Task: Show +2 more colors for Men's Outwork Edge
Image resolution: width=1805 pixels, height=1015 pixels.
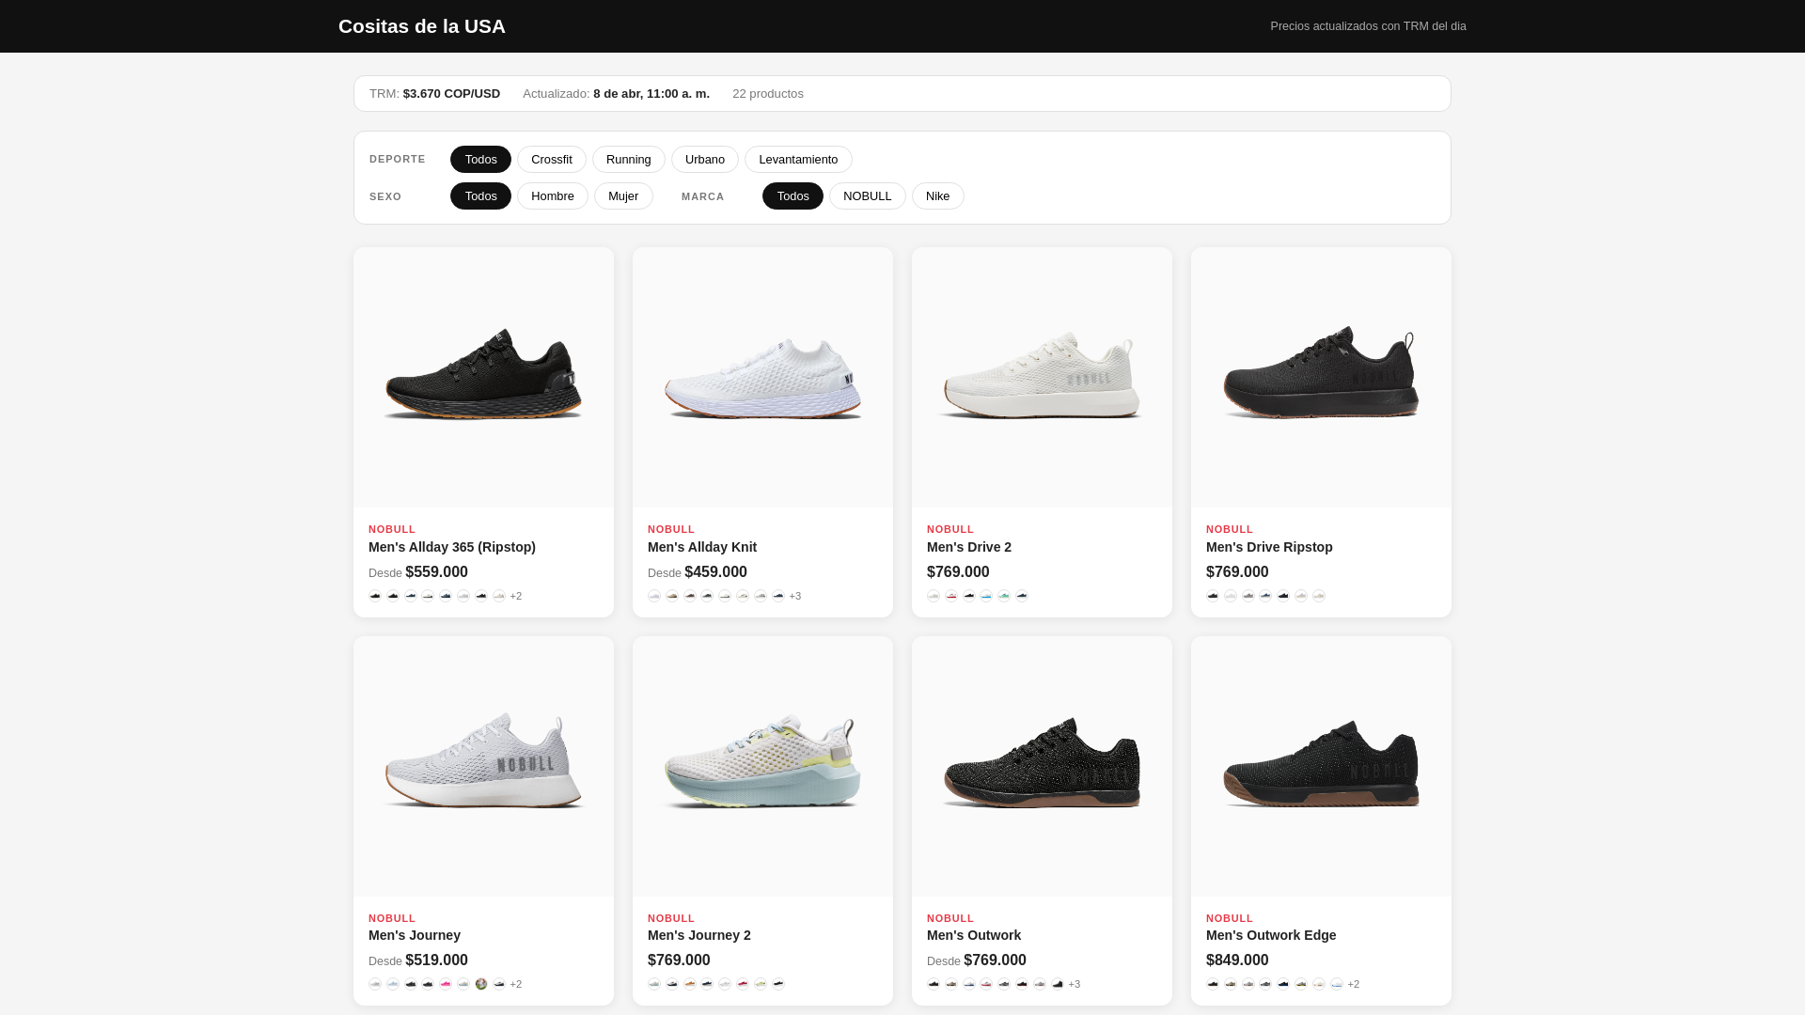Action: 1354,984
